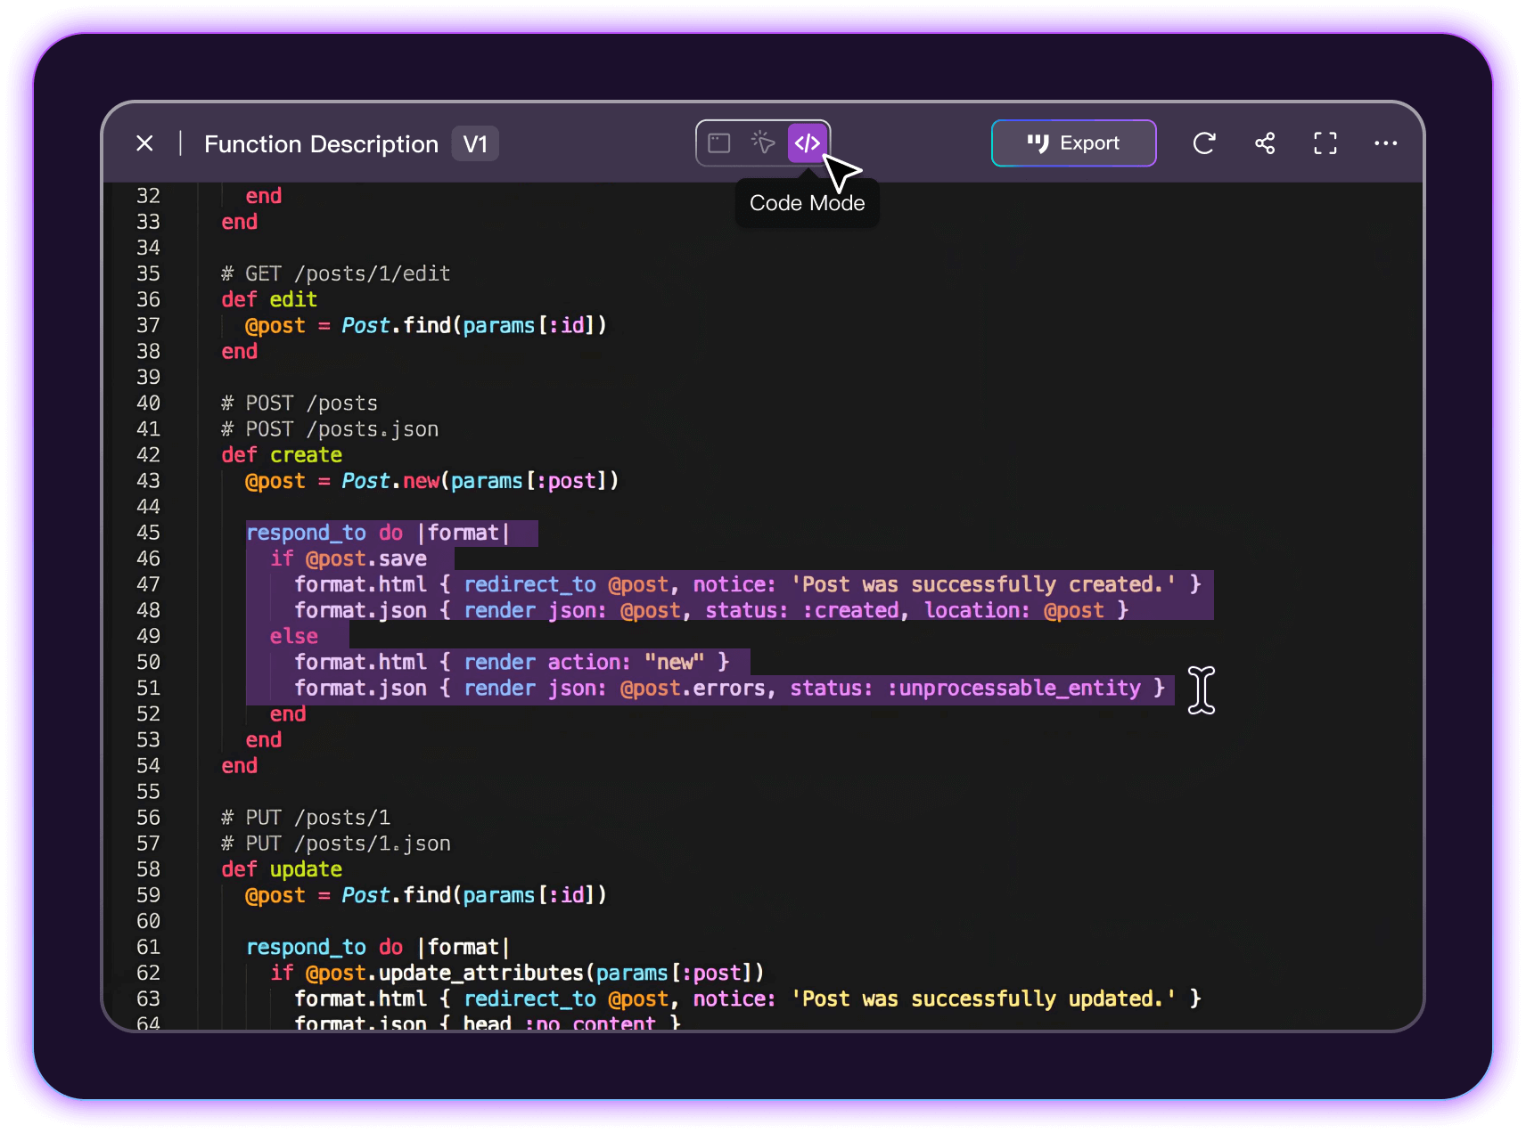Viewport: 1526px width, 1133px height.
Task: Open the three-dot more options menu
Action: point(1385,143)
